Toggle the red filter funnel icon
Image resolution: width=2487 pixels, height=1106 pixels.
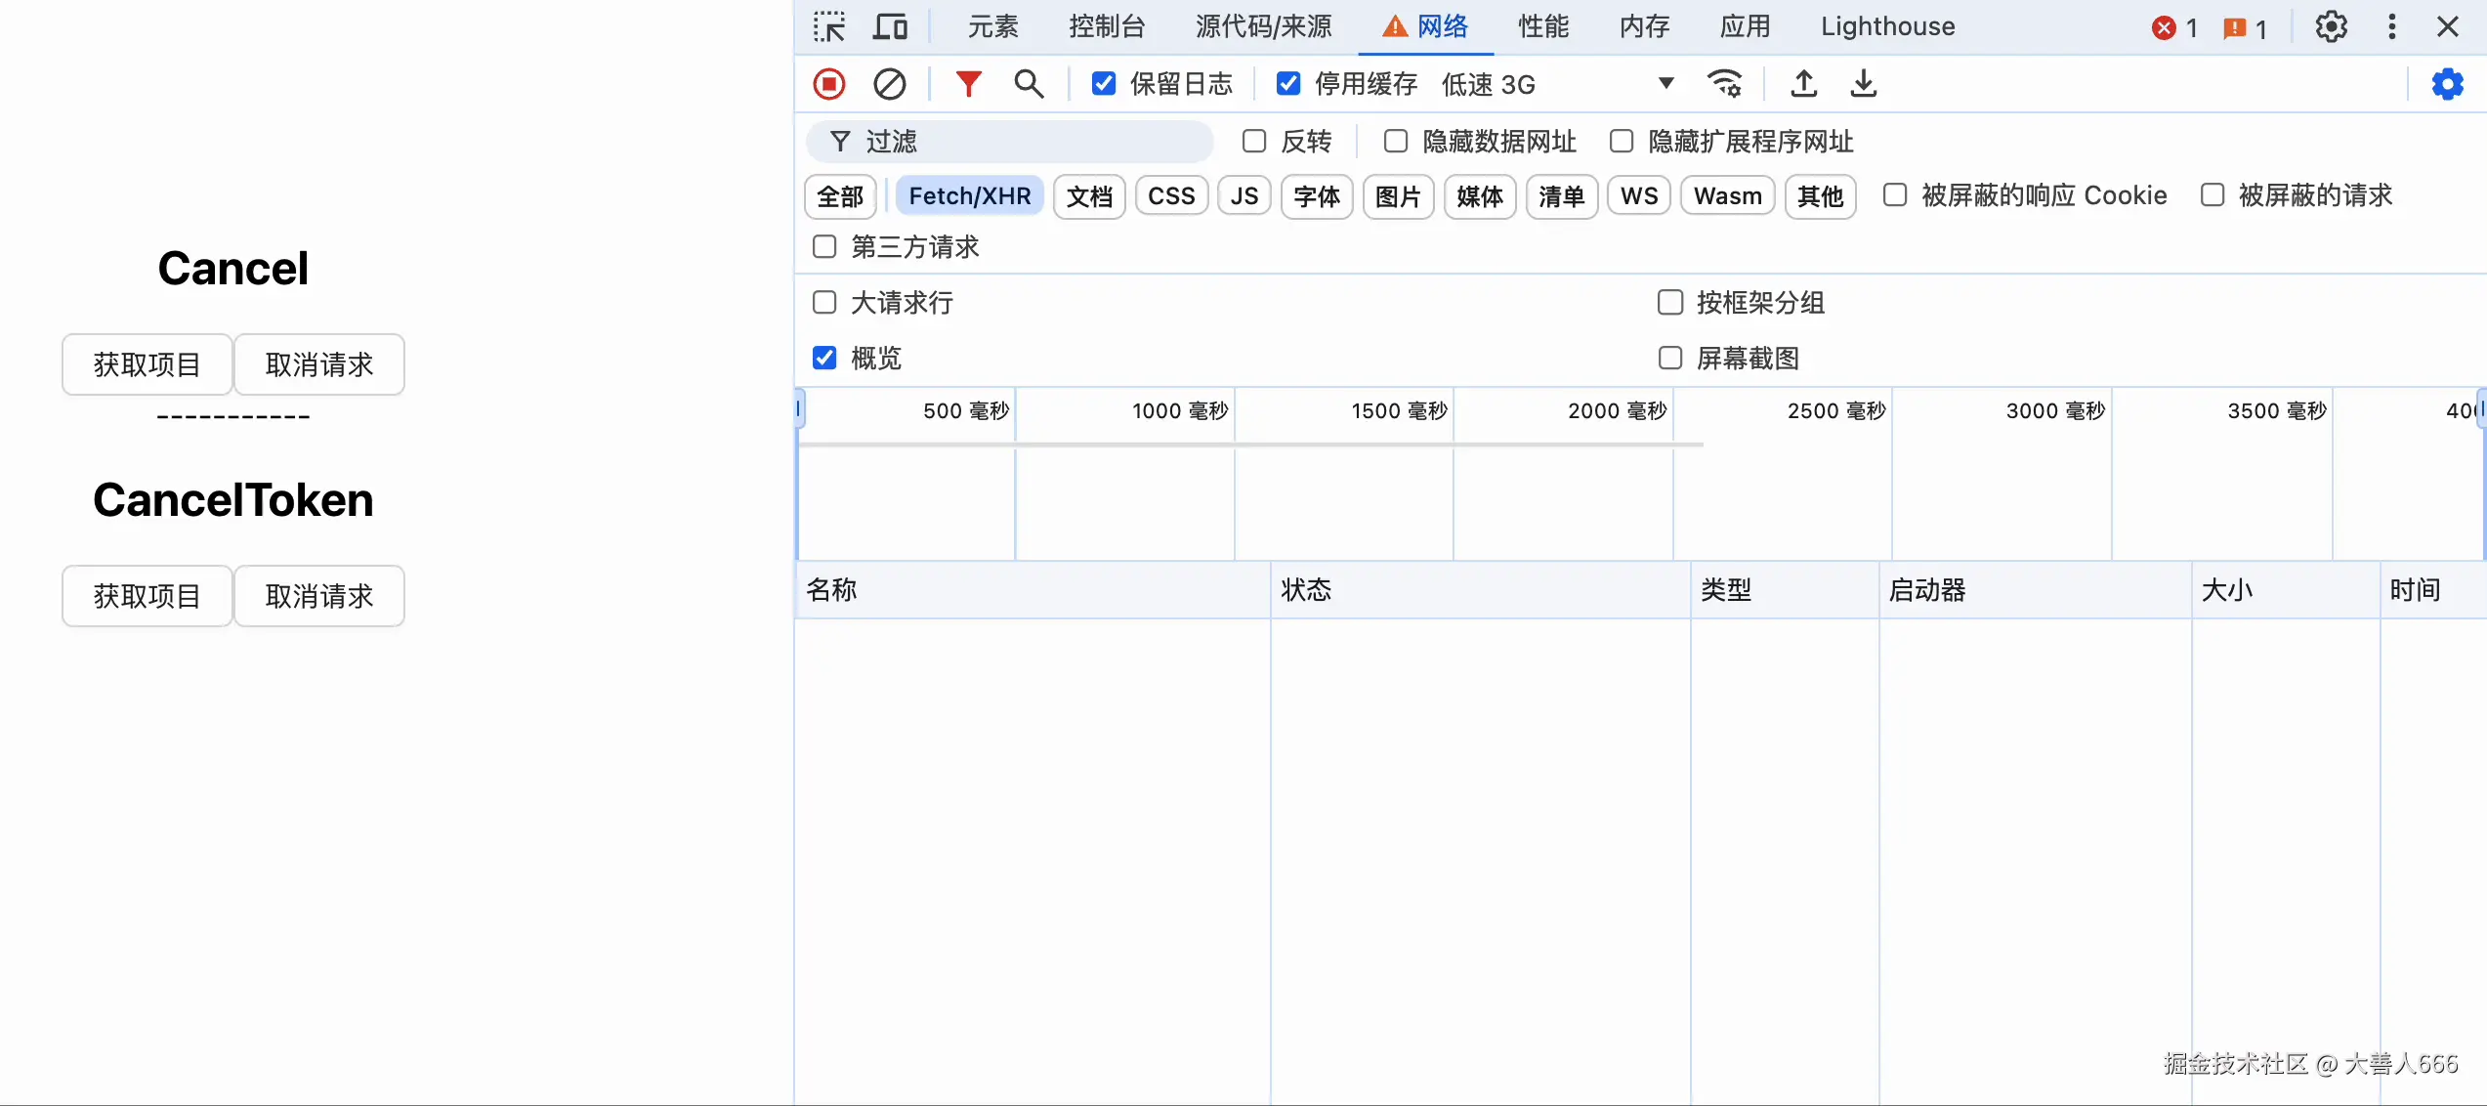(x=967, y=84)
